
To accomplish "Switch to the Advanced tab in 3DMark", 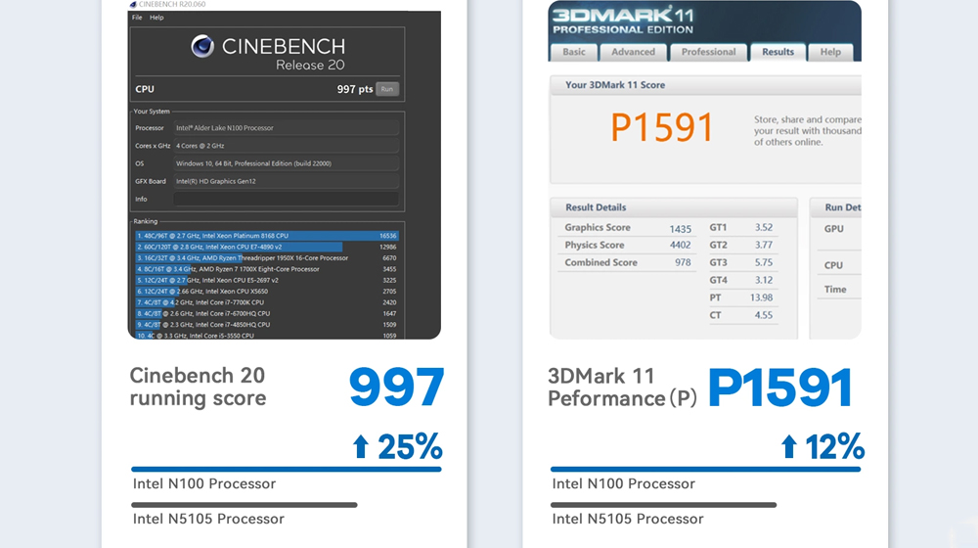I will tap(633, 52).
